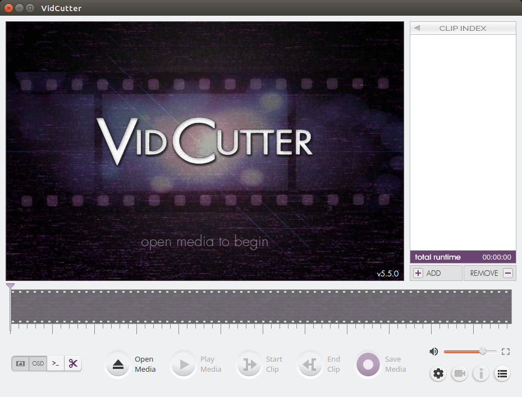Open VidCutter settings via the gear icon
Screen dimensions: 522x397
click(x=438, y=373)
